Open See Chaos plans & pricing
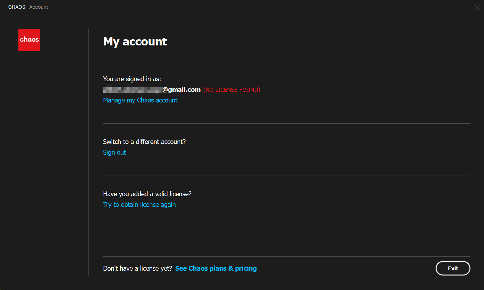 216,268
